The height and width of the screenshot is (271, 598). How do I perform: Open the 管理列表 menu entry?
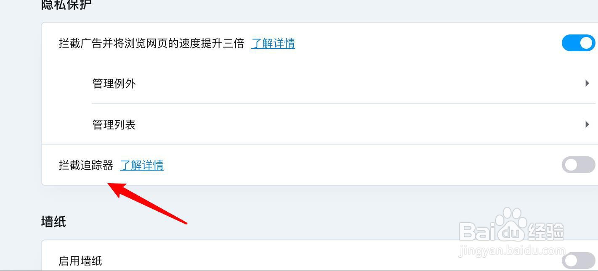[x=343, y=124]
